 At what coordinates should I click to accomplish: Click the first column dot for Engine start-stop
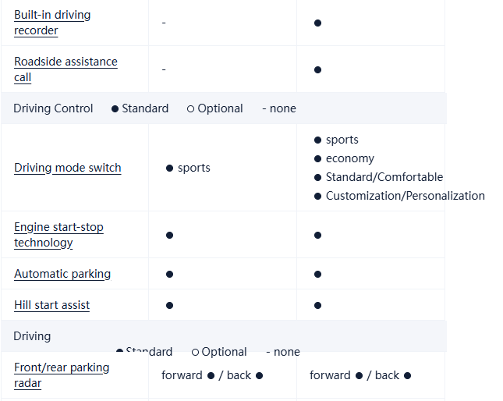click(x=169, y=235)
